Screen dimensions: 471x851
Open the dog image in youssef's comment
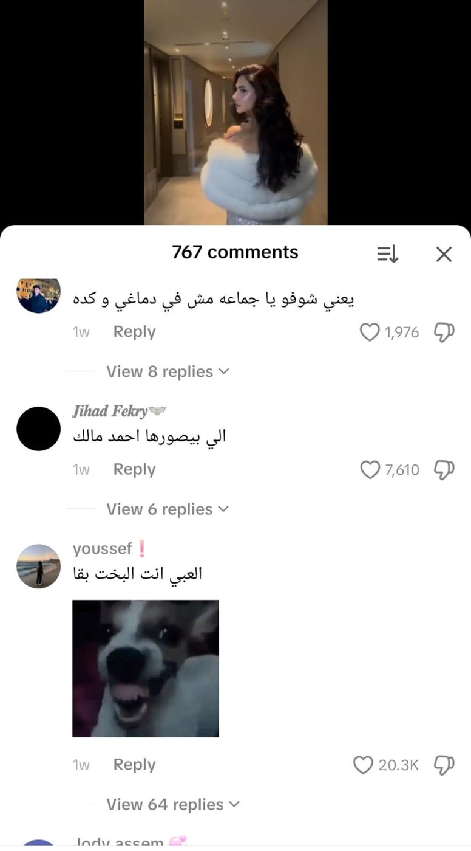click(146, 669)
